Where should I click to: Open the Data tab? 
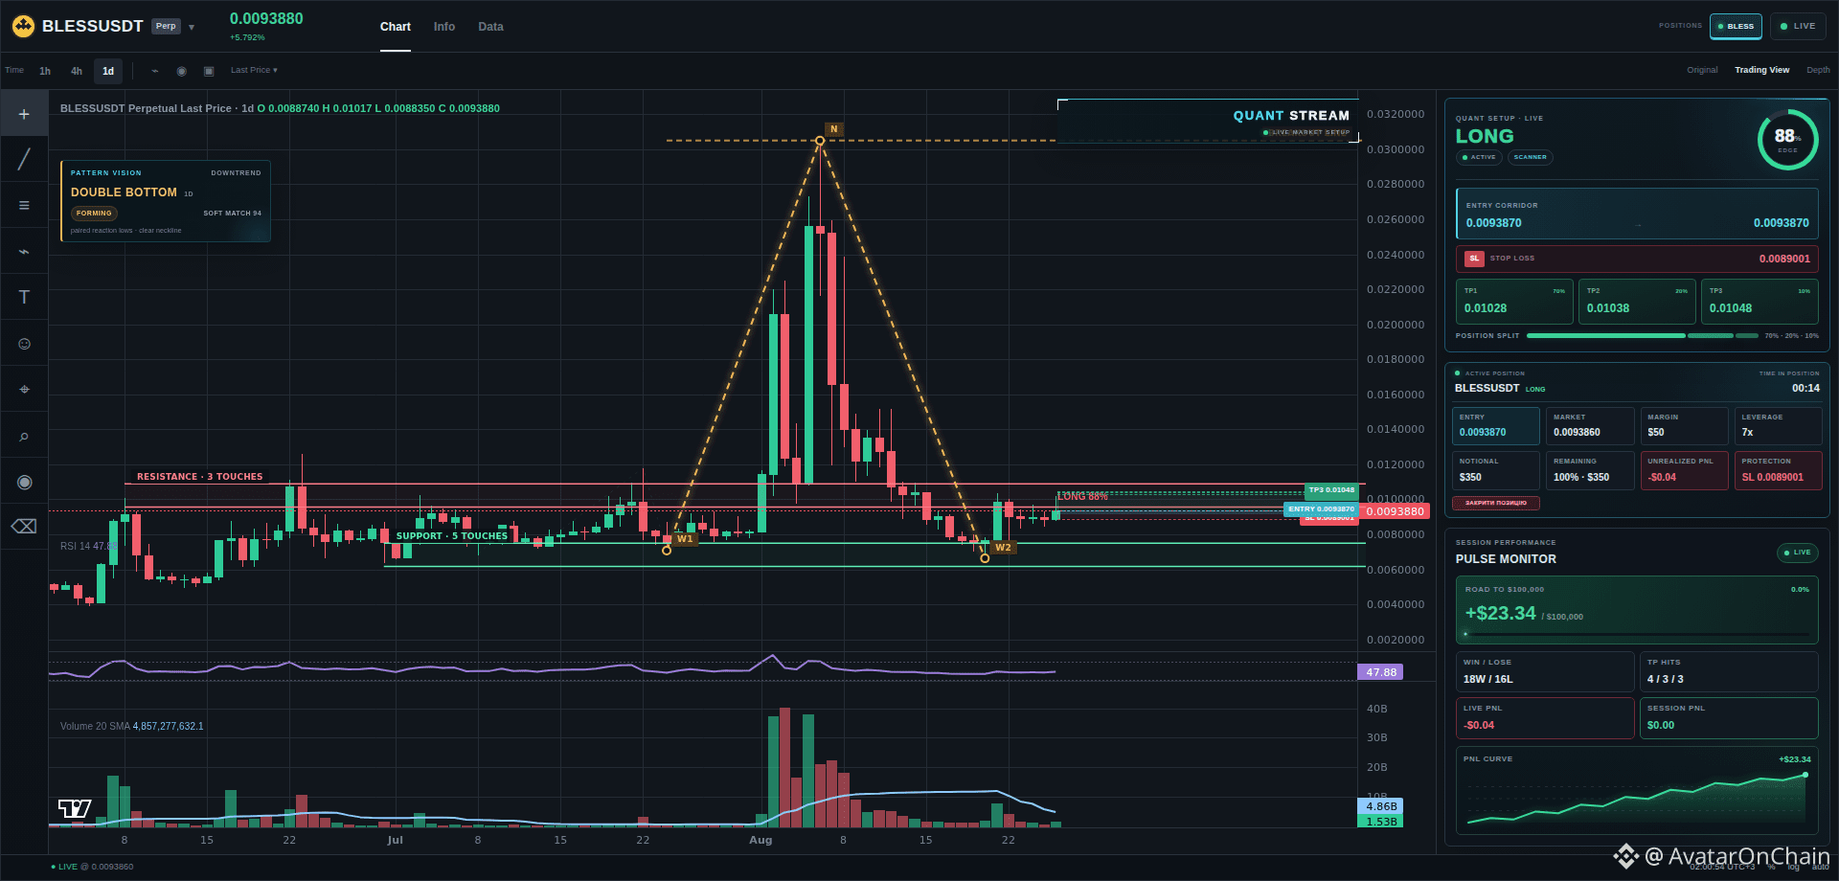pyautogui.click(x=490, y=27)
